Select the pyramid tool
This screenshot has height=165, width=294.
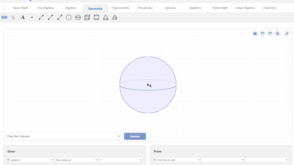[115, 17]
